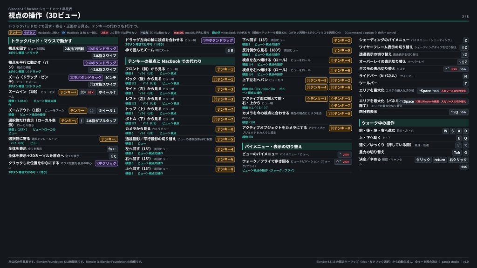This screenshot has height=268, width=477.
Task: Click the orange テンキー legend tag at top
Action: 15,33
